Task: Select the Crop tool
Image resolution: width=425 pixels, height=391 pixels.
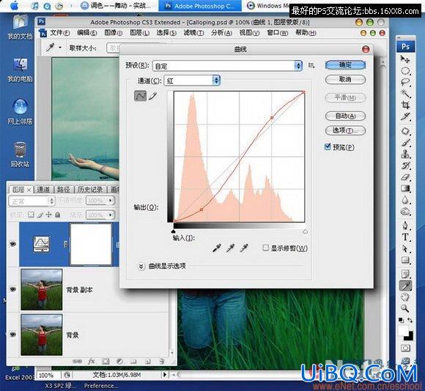Action: 405,105
